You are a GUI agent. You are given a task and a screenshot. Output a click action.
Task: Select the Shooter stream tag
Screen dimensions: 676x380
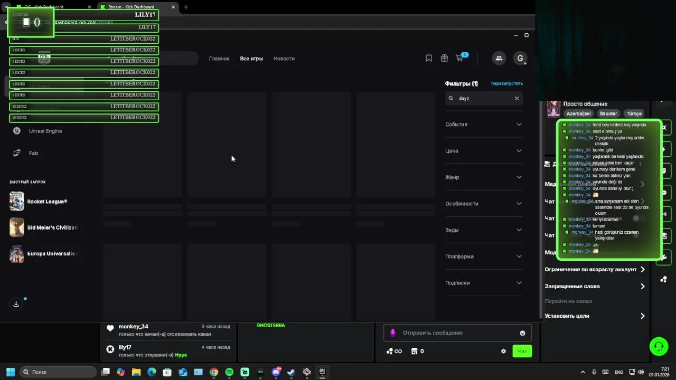[608, 113]
